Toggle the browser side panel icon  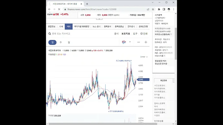pos(164,9)
